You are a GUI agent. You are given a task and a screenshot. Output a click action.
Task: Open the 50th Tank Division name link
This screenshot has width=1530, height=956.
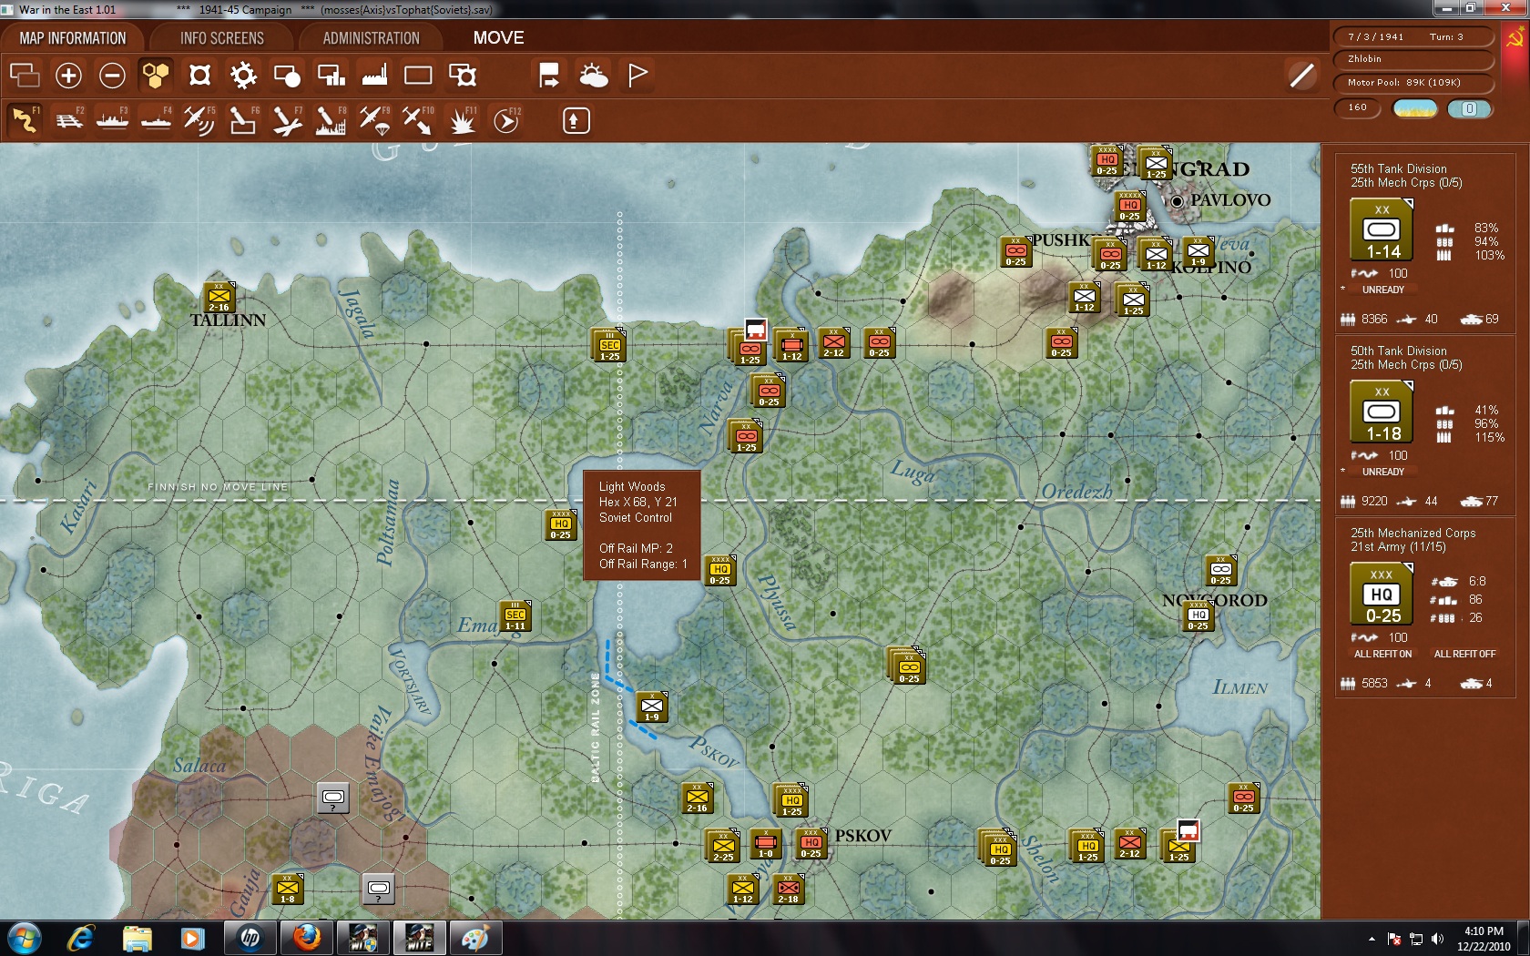(1398, 351)
